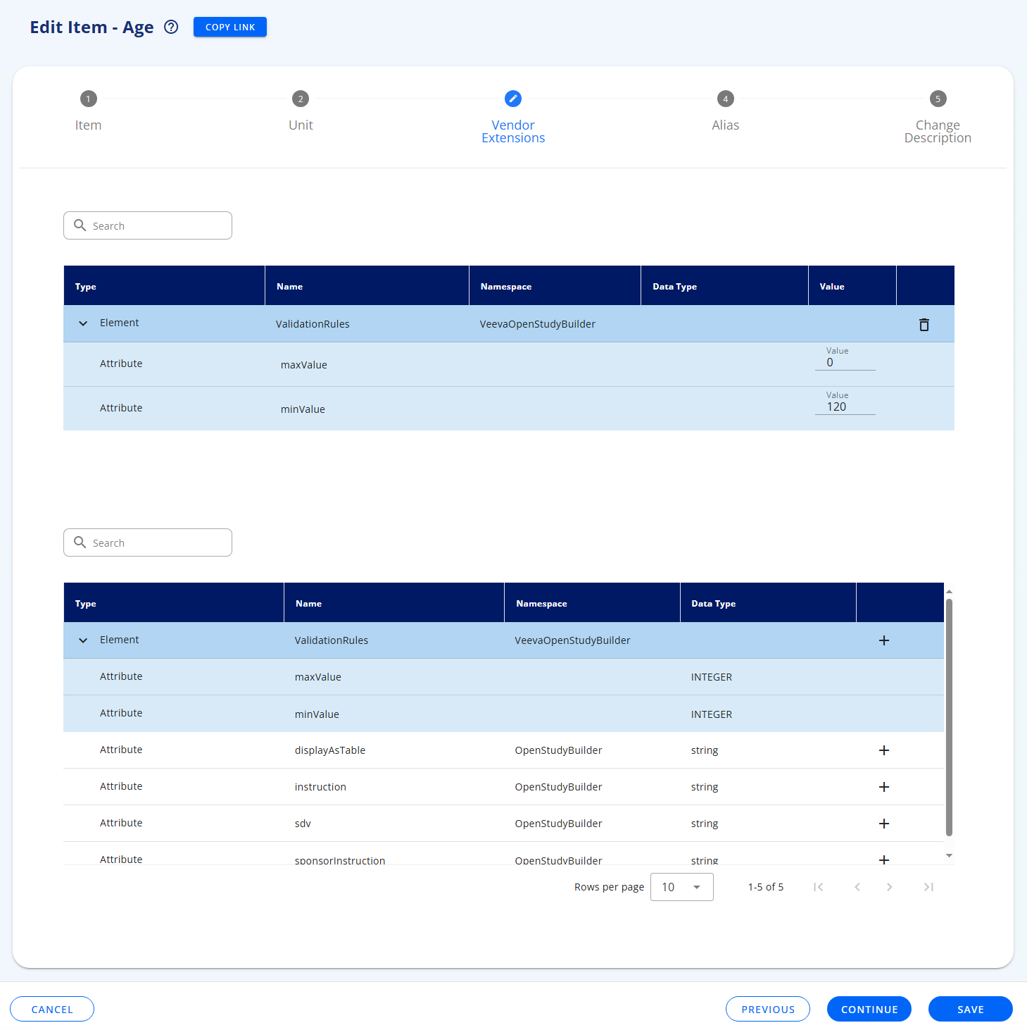Add the sdv attribute using the plus icon
1027x1030 pixels.
tap(884, 824)
